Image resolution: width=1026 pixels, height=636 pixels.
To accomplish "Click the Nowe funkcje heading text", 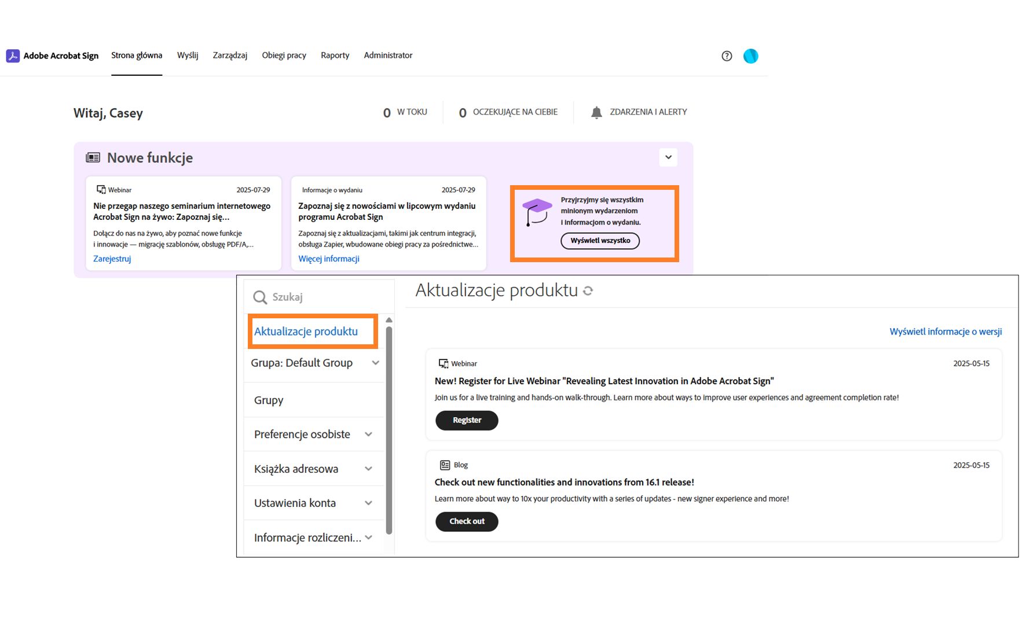I will [x=150, y=157].
